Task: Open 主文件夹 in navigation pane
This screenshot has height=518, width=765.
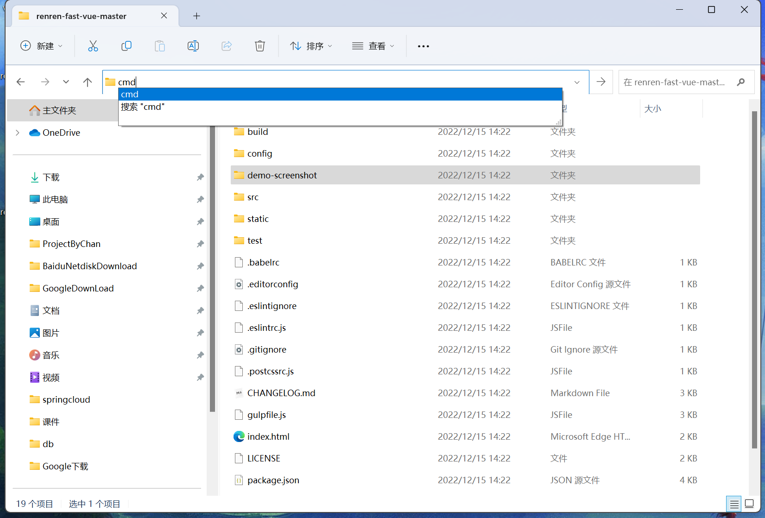Action: (x=59, y=110)
